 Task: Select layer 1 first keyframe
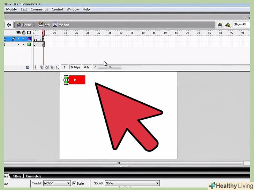[x=34, y=45]
